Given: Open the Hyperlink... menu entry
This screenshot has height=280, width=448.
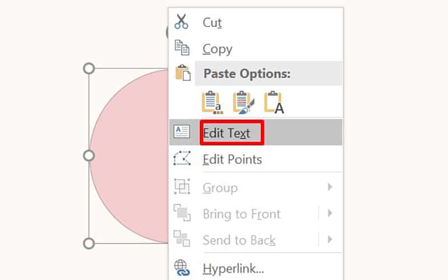Looking at the screenshot, I should coord(233,268).
